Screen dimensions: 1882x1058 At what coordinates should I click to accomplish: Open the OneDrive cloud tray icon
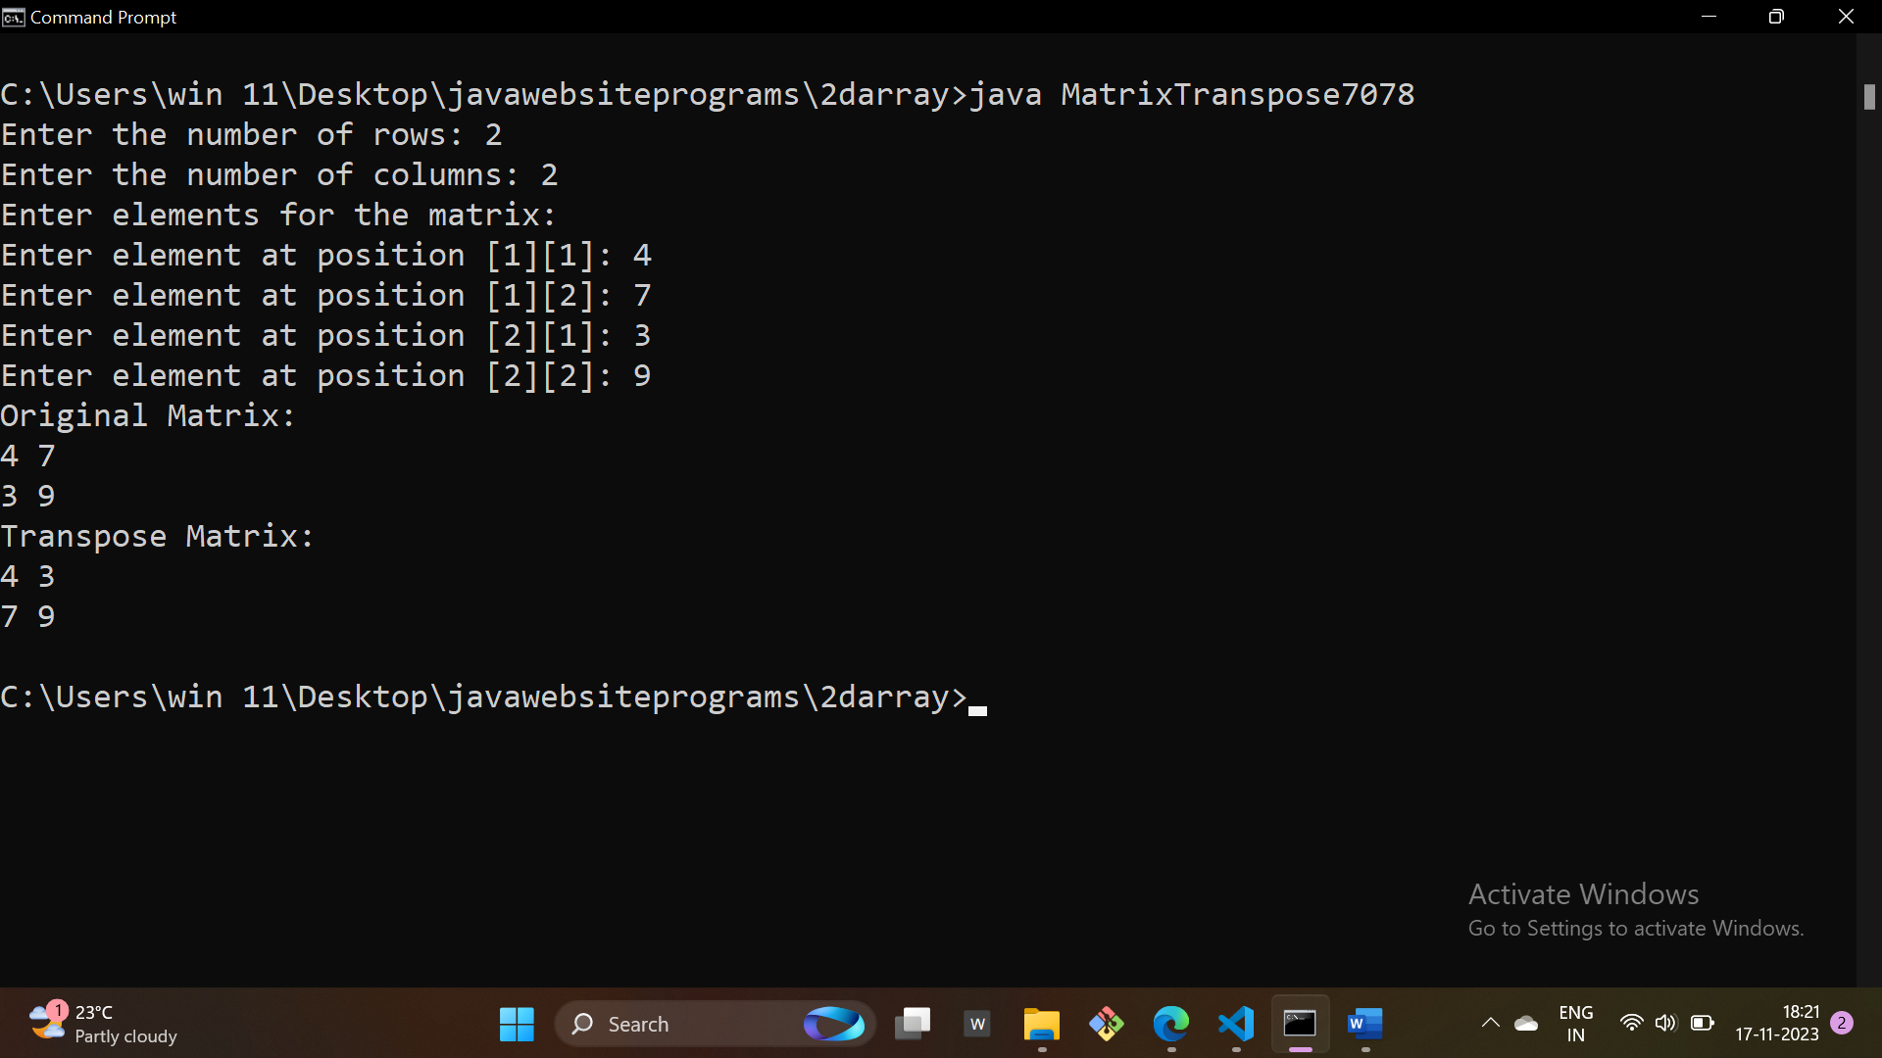point(1526,1024)
